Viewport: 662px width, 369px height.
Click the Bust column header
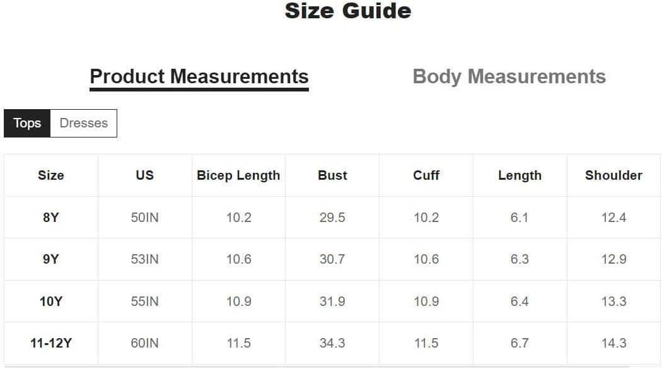point(332,175)
